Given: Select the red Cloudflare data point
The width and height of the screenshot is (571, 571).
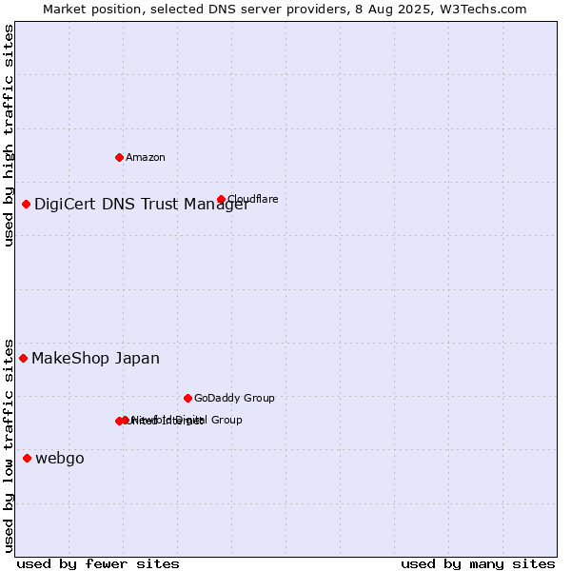Looking at the screenshot, I should point(221,199).
